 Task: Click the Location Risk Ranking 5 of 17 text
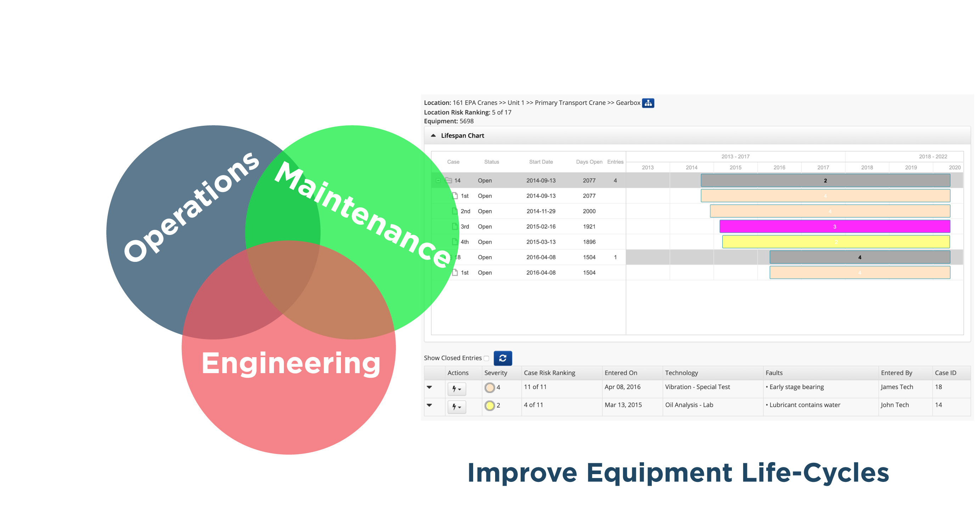(467, 112)
